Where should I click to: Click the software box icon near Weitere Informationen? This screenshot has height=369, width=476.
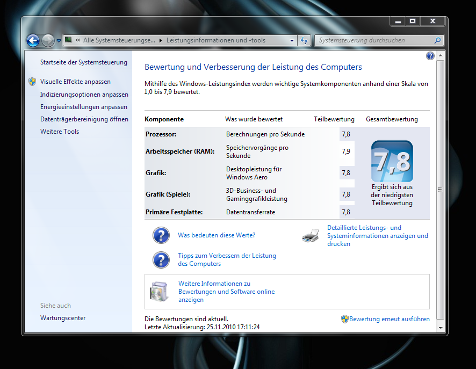point(159,292)
